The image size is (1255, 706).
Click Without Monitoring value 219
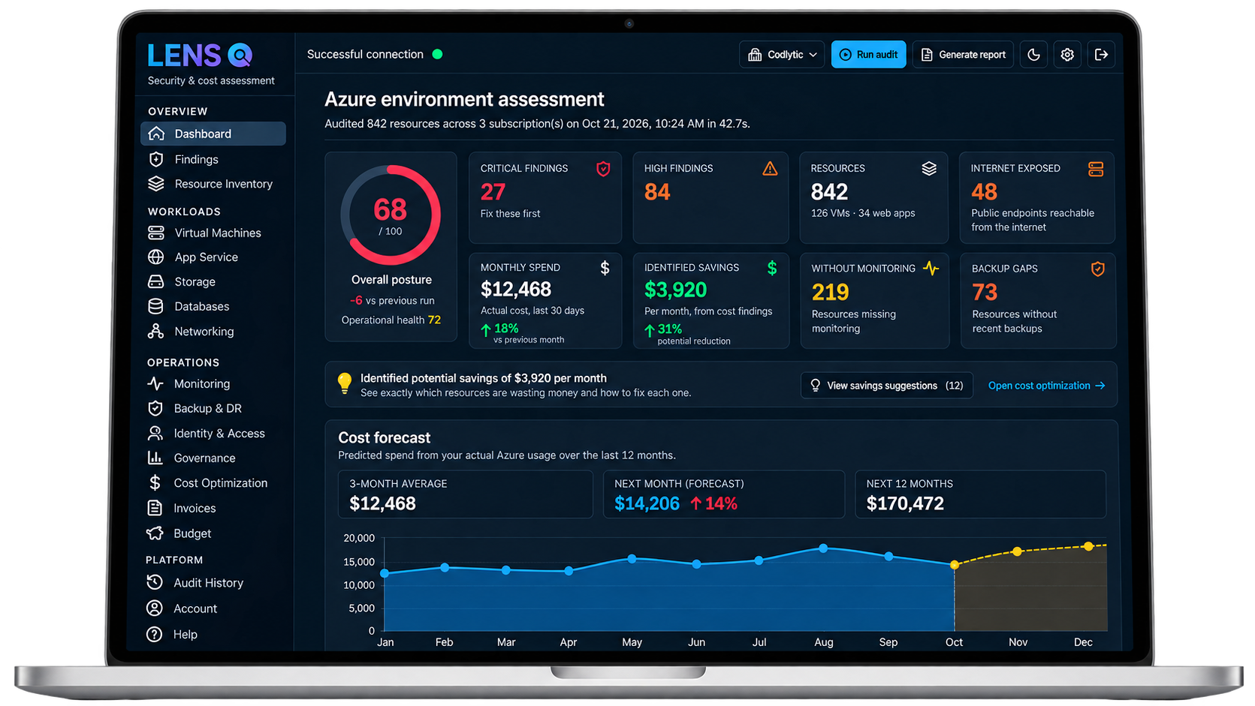tap(830, 292)
